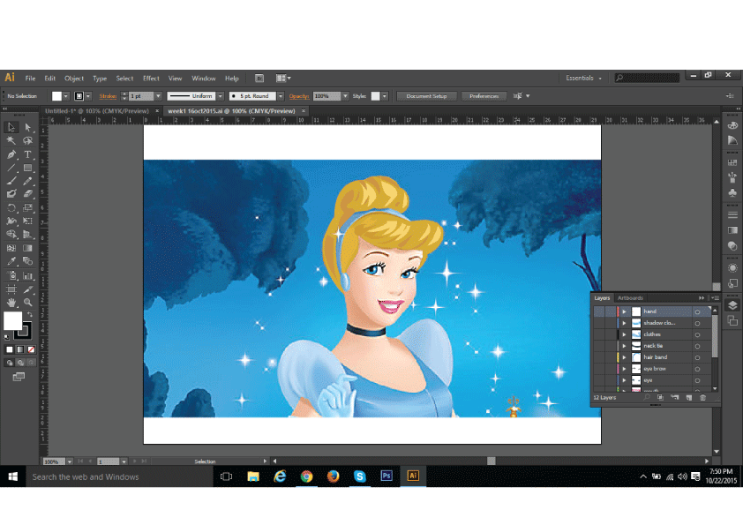
Task: Select the Symbol Sprayer tool
Action: (x=11, y=275)
